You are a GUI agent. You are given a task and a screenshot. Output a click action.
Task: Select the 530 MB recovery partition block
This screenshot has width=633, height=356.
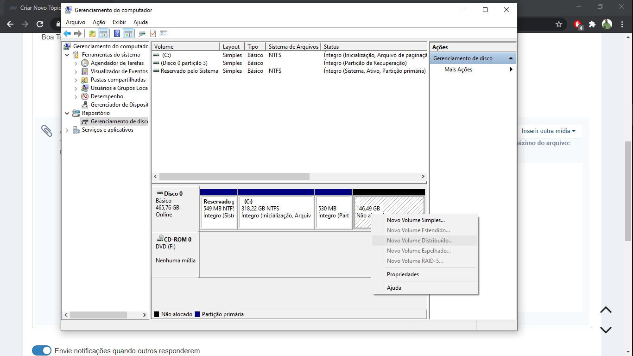click(333, 209)
